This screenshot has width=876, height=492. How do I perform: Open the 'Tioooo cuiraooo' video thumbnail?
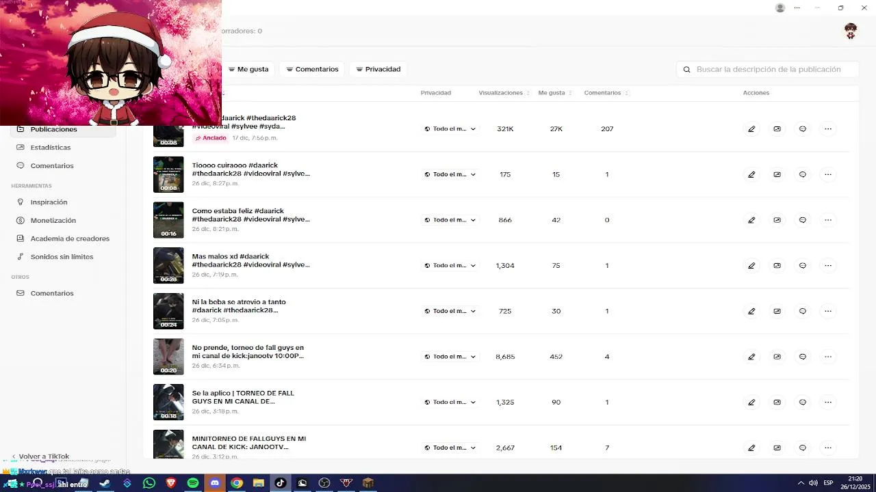[x=168, y=174]
